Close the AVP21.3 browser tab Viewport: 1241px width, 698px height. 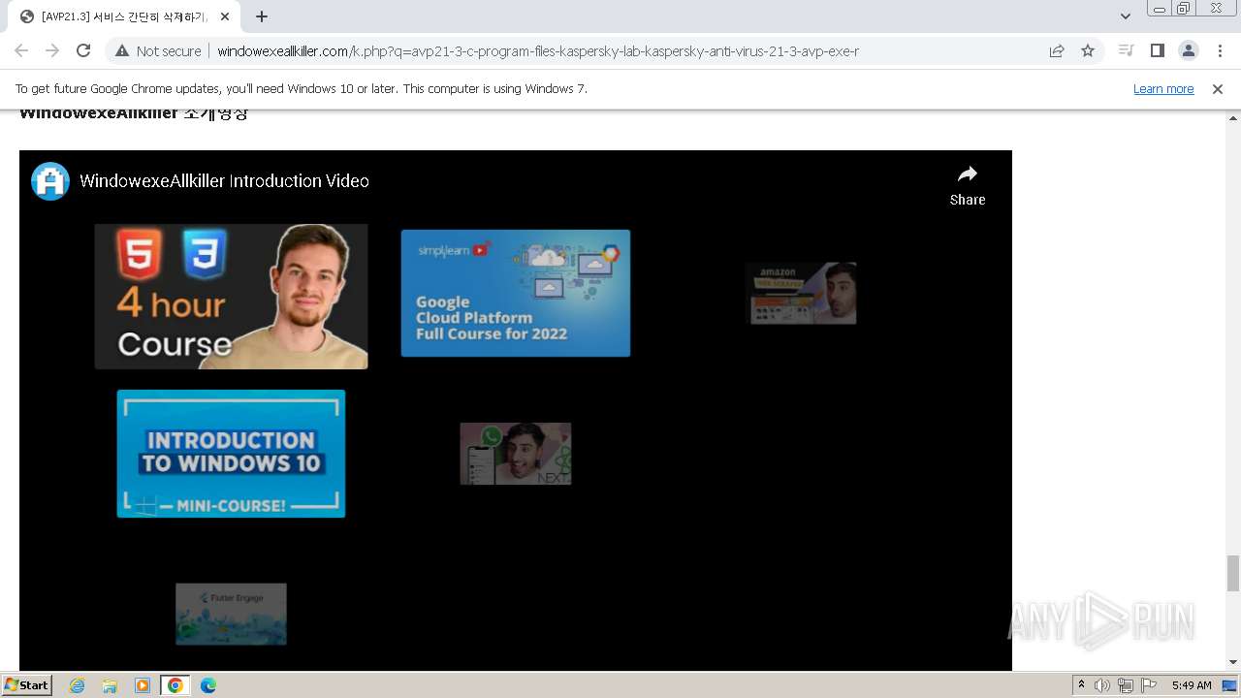tap(225, 16)
